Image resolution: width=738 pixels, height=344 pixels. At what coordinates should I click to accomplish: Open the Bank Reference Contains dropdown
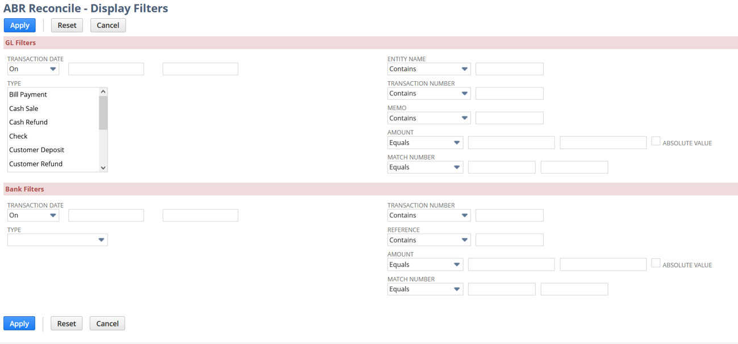tap(428, 240)
